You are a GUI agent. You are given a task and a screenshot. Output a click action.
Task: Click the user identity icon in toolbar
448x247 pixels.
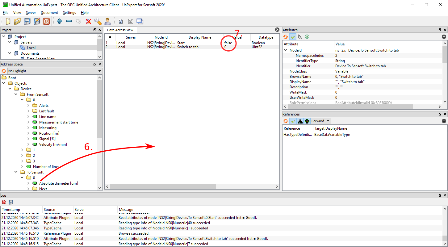pos(107,21)
